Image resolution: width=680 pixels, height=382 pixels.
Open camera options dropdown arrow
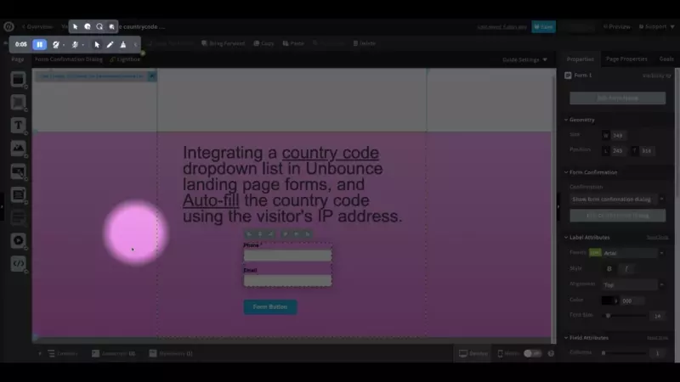[x=64, y=45]
